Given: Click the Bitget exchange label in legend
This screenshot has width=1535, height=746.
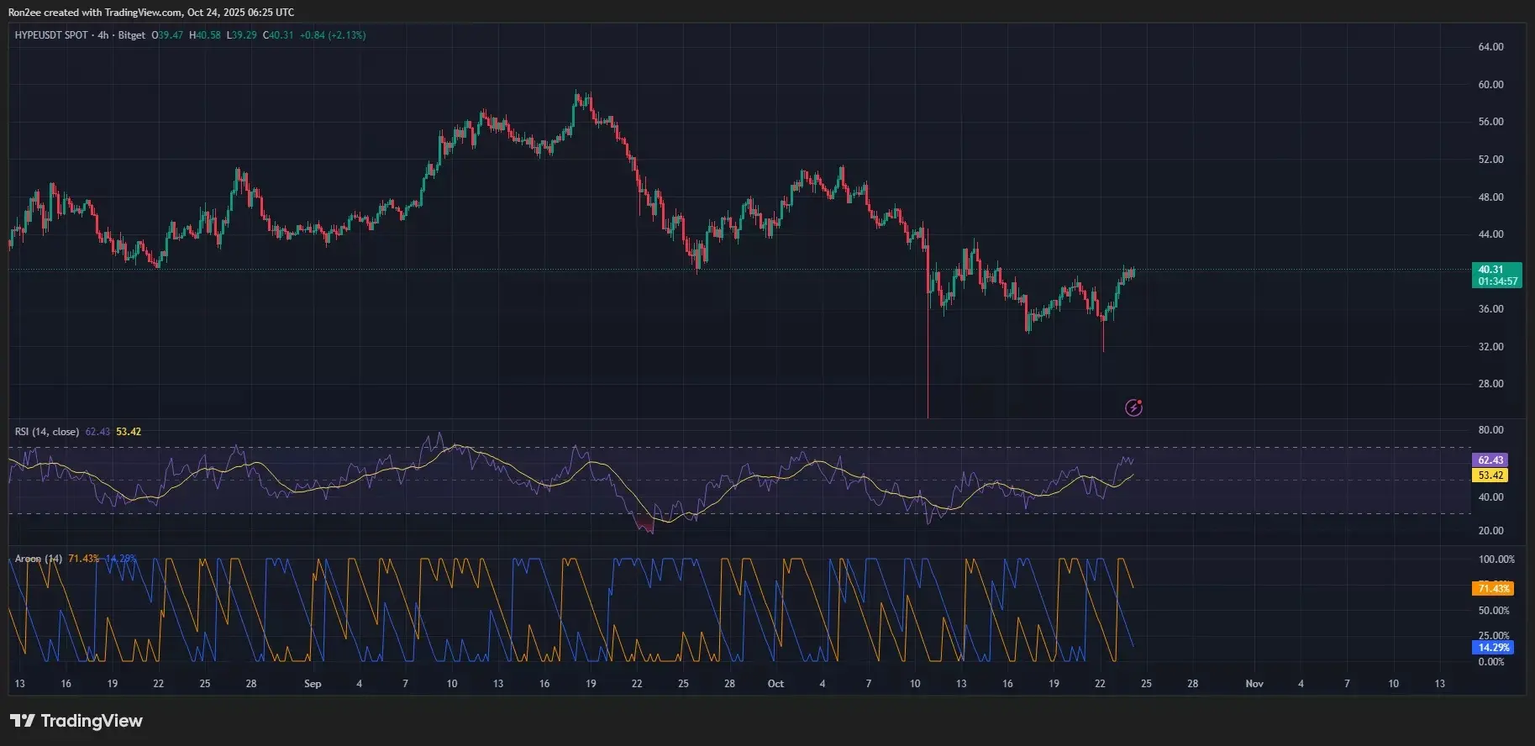Looking at the screenshot, I should 131,35.
